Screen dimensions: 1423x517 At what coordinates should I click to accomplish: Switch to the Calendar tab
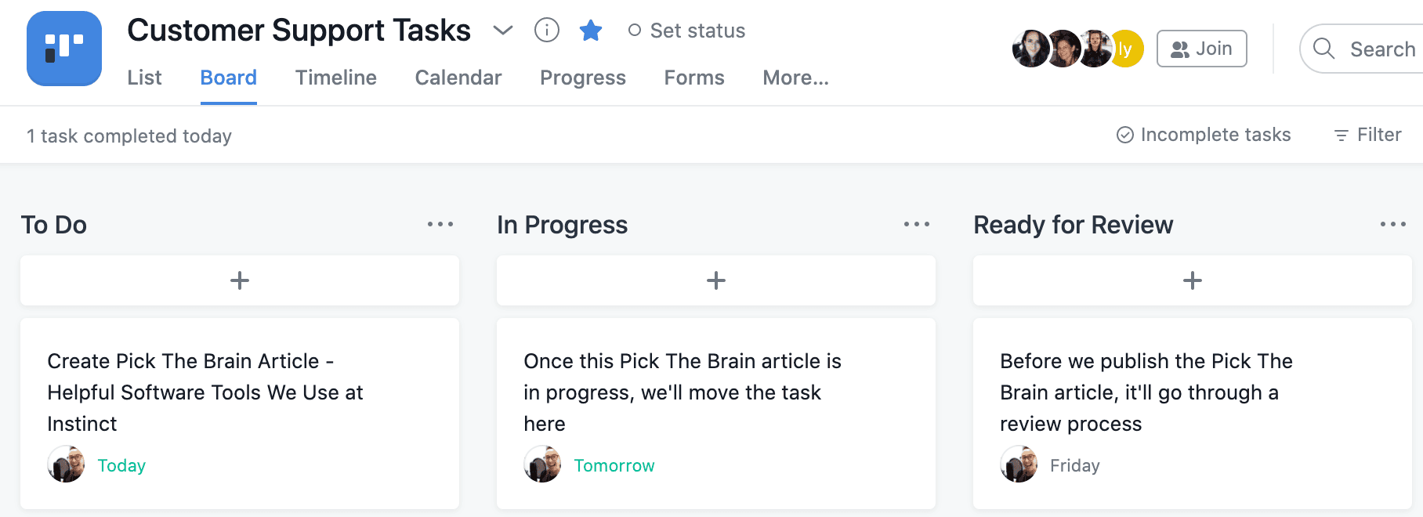pos(458,78)
